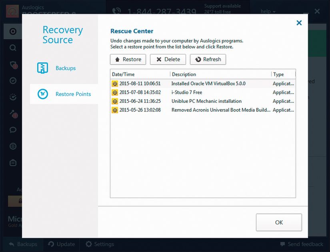The image size is (330, 252).
Task: Switch to the Restore Points tab
Action: (73, 94)
